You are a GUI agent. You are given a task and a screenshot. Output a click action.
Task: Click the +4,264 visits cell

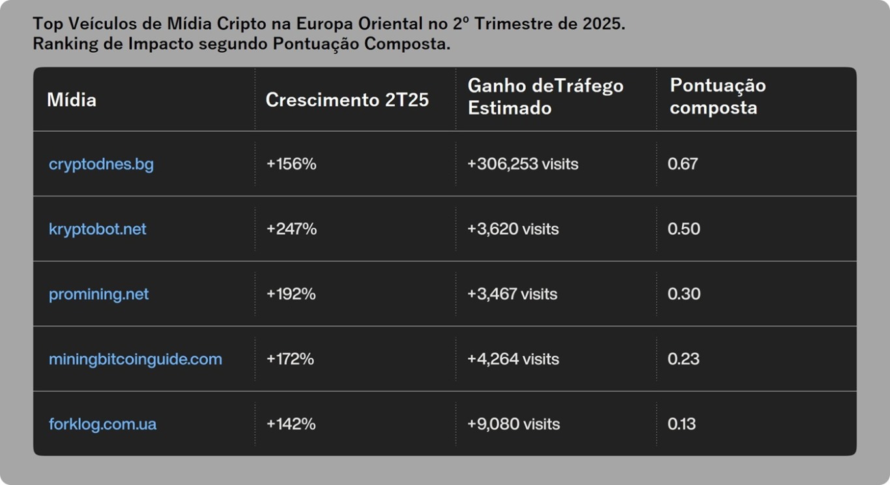[x=513, y=359]
